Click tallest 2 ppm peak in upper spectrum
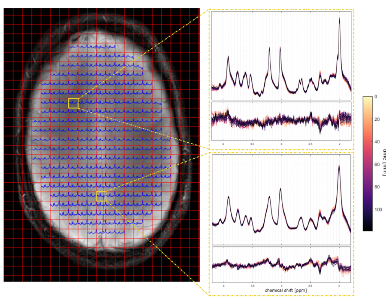The height and width of the screenshot is (303, 386). pos(339,20)
